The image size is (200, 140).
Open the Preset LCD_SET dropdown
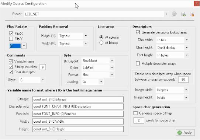pos(166,14)
